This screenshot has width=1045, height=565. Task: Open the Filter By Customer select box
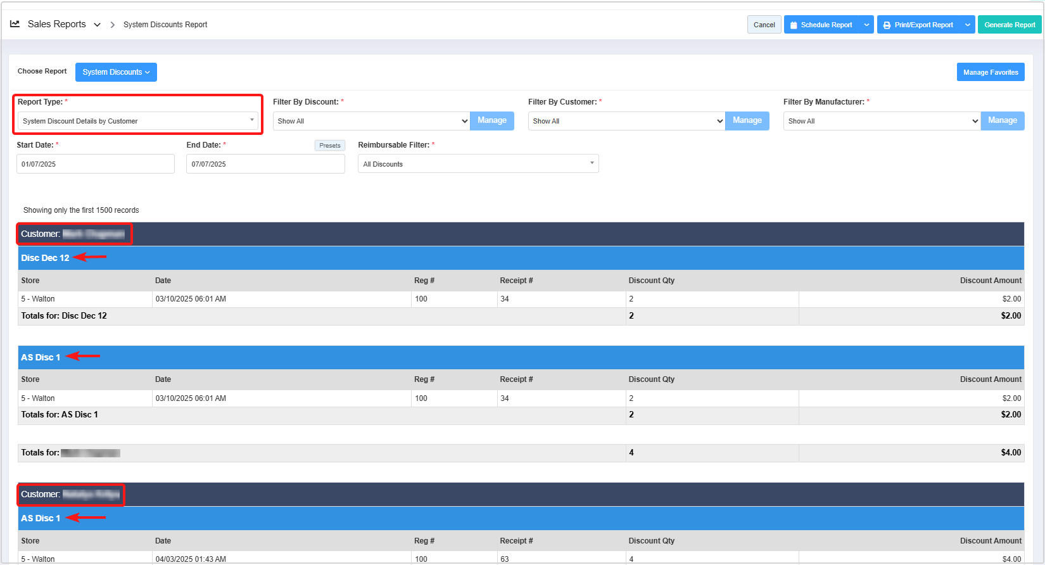point(626,121)
